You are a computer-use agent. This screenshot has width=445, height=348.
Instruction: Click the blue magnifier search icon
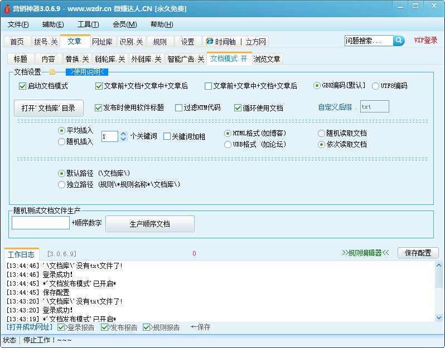coord(399,41)
